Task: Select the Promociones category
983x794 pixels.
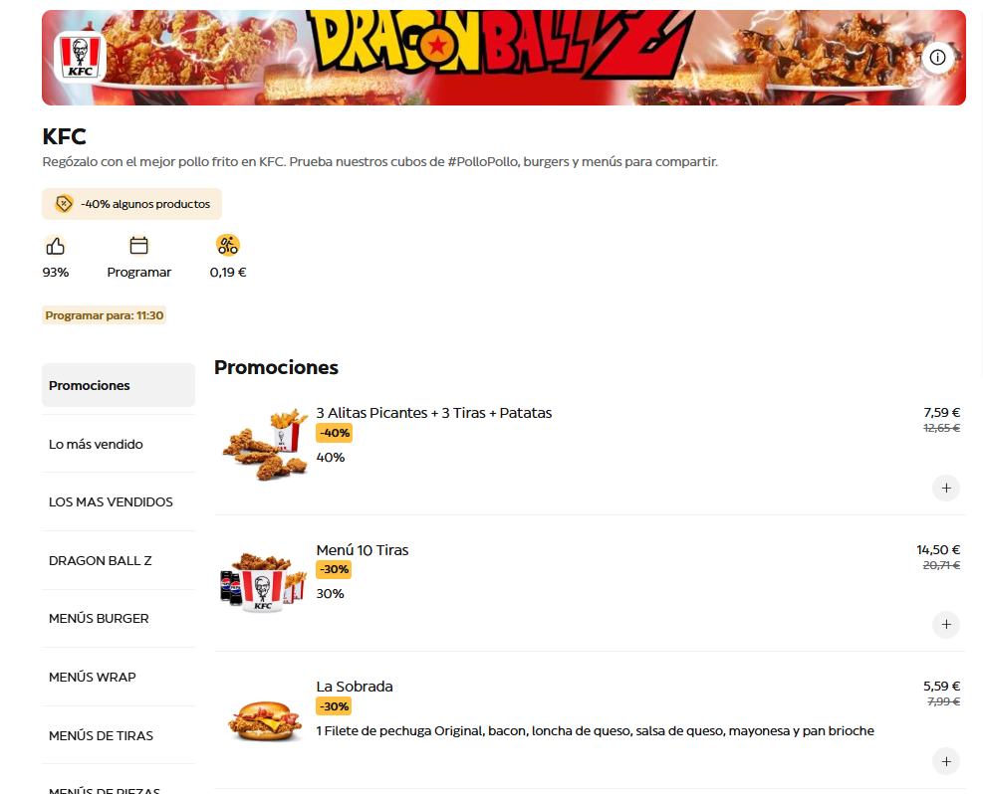Action: coord(119,385)
